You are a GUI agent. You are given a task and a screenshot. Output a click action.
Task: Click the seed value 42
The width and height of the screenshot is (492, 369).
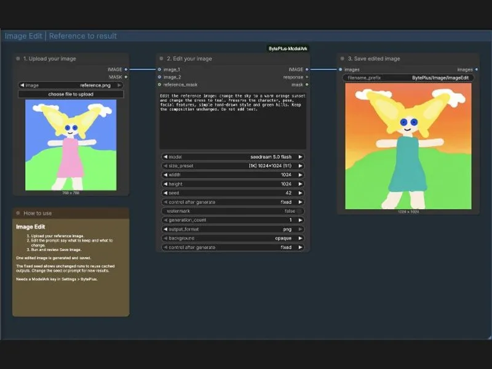pos(288,193)
